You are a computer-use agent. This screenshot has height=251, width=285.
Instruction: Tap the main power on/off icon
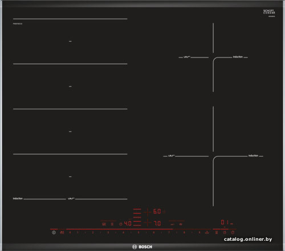(54, 232)
